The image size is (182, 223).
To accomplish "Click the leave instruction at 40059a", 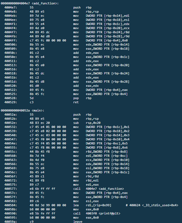I will (x=78, y=222).
